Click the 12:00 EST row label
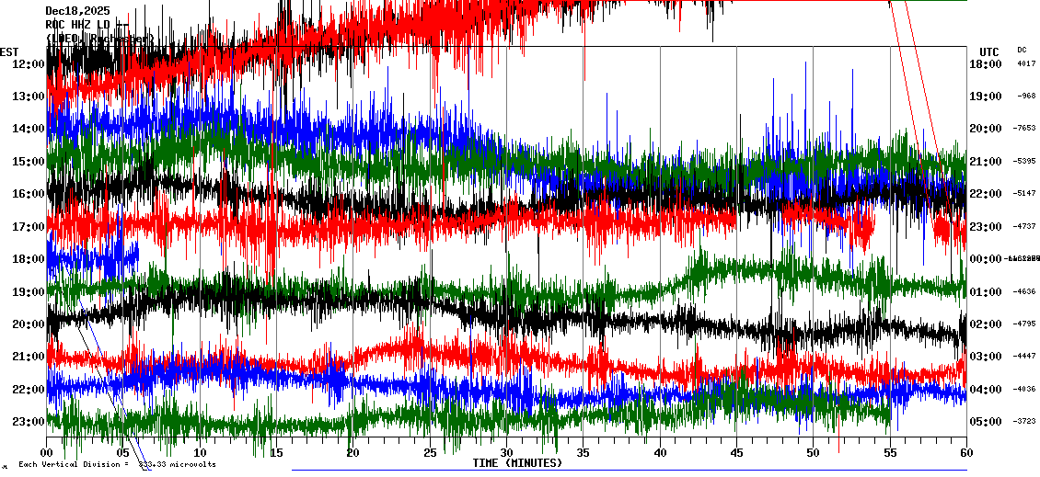Viewport: 1040px width, 477px height. 29,63
